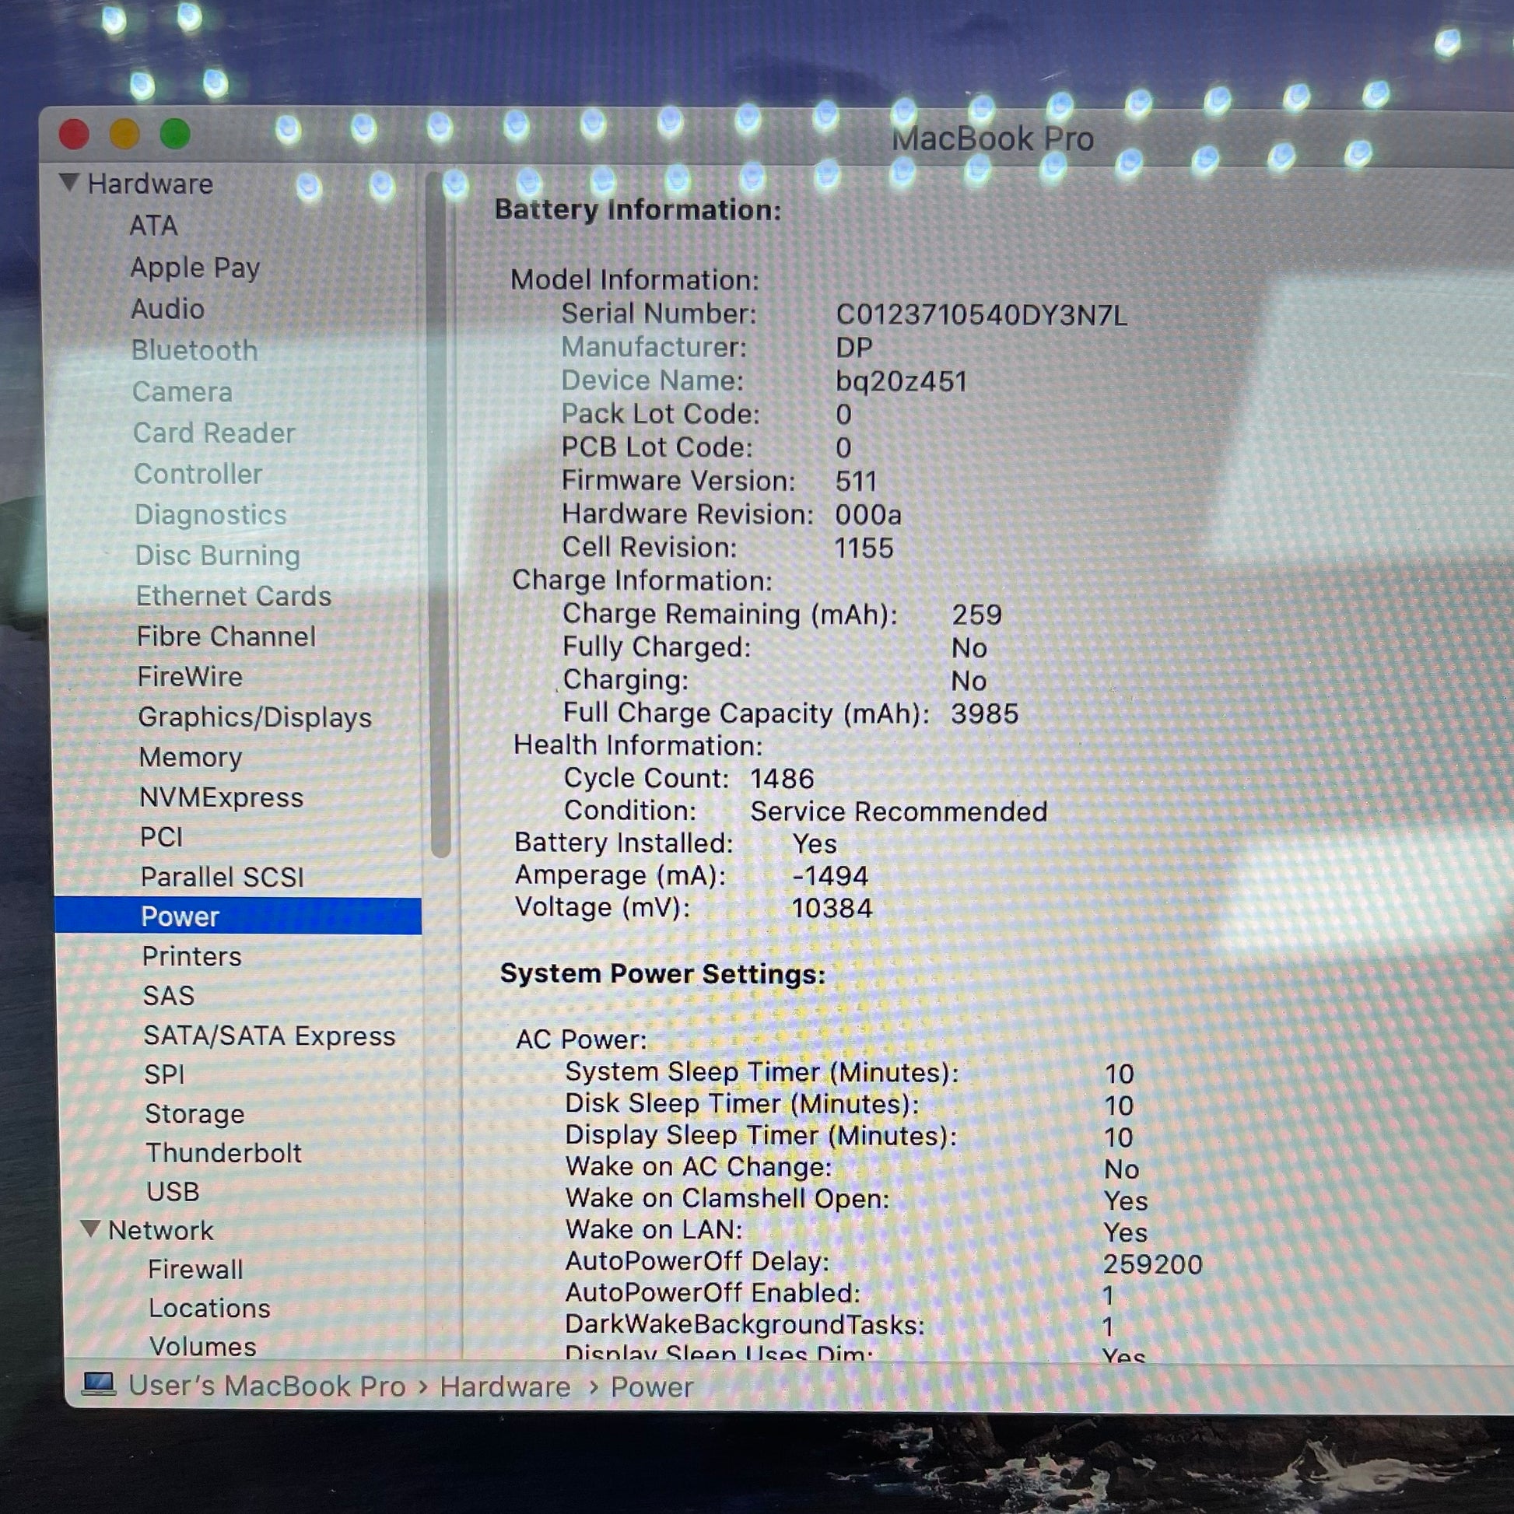
Task: Click the MacBook Pro laptop icon in path bar
Action: [99, 1384]
